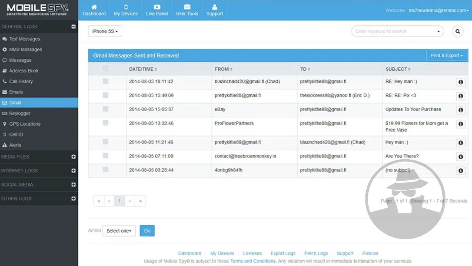Expand Media Files section
This screenshot has width=472, height=266.
point(73,157)
